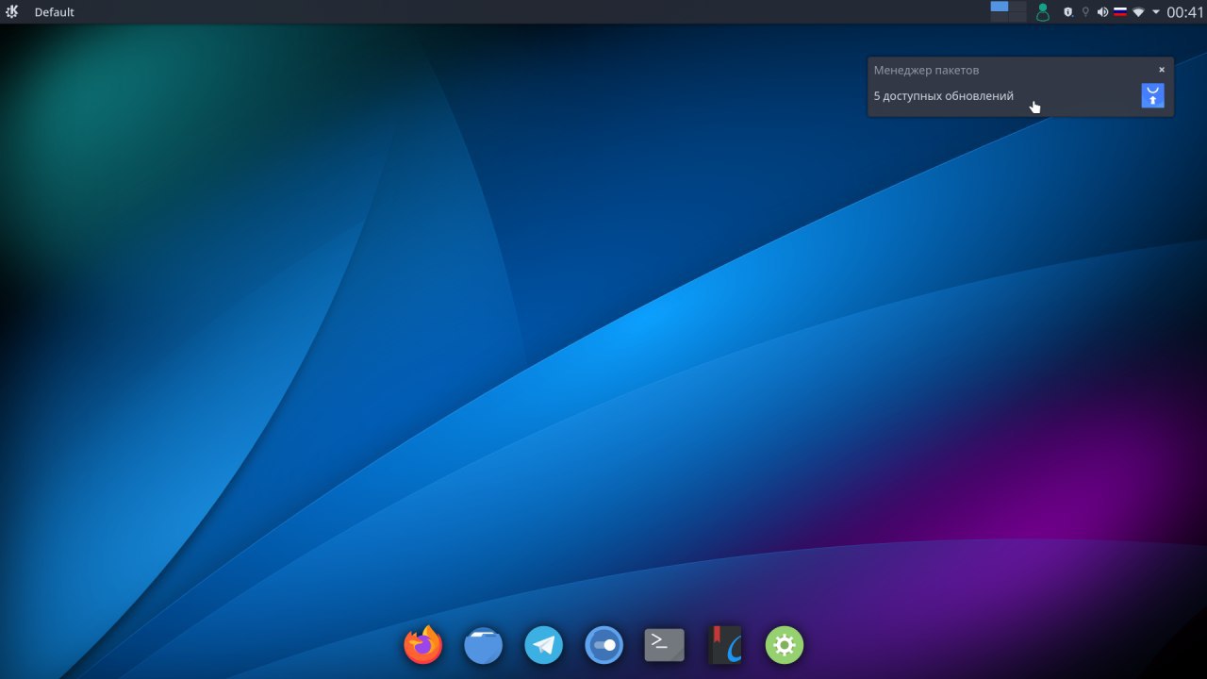Screen dimensions: 1207x679
Task: Open the volume control speaker icon
Action: pos(1102,12)
